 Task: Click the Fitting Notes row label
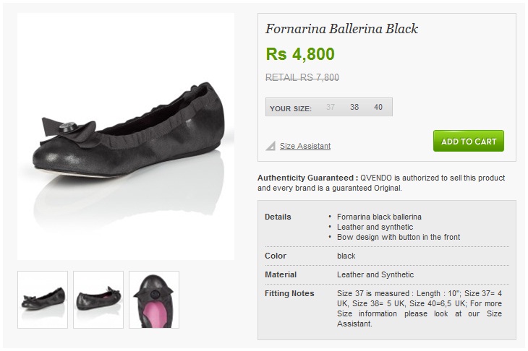coord(289,293)
